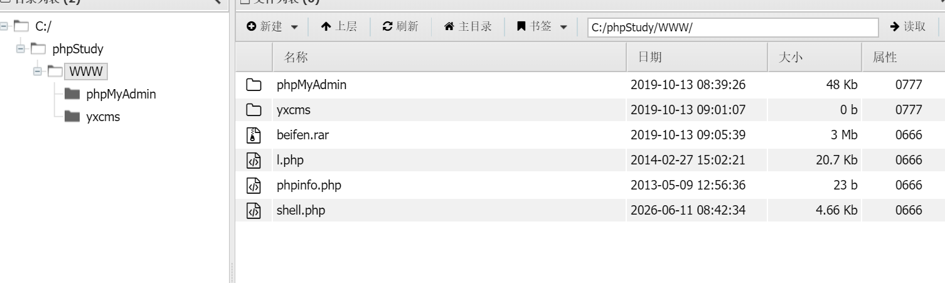This screenshot has width=945, height=283.
Task: Sort files by 日期 column header
Action: click(698, 58)
